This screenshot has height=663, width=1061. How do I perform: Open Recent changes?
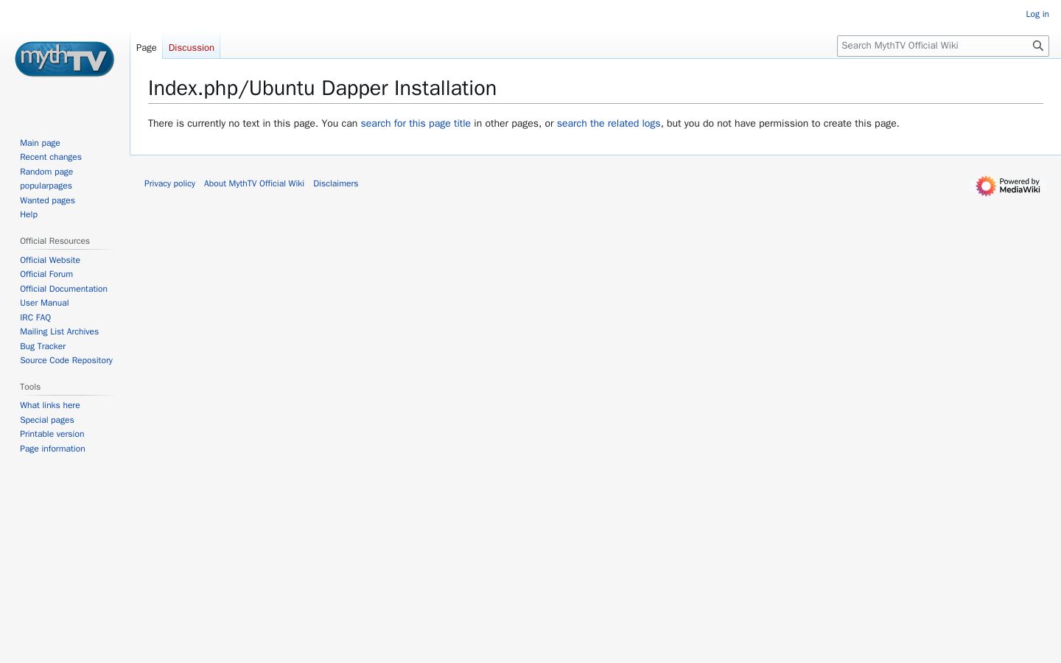pyautogui.click(x=51, y=157)
